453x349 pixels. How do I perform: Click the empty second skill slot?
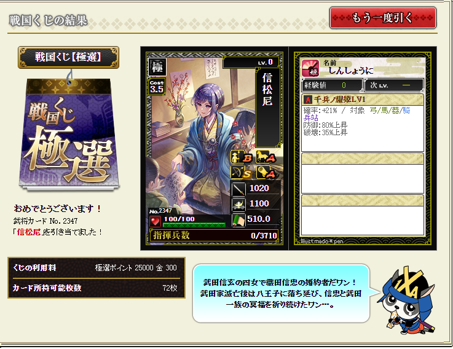(x=363, y=173)
